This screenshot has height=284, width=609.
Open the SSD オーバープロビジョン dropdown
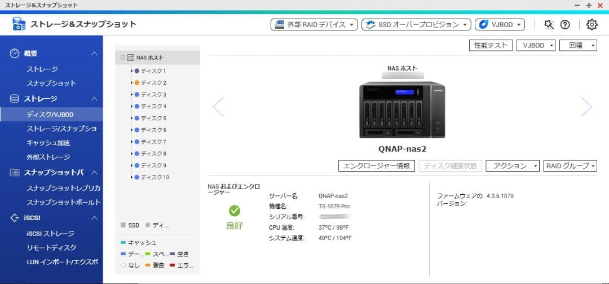416,24
